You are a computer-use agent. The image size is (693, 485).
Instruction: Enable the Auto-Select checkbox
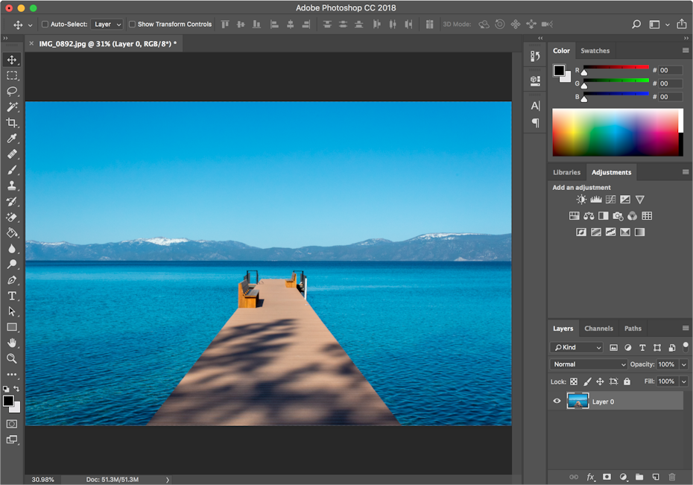click(x=45, y=25)
